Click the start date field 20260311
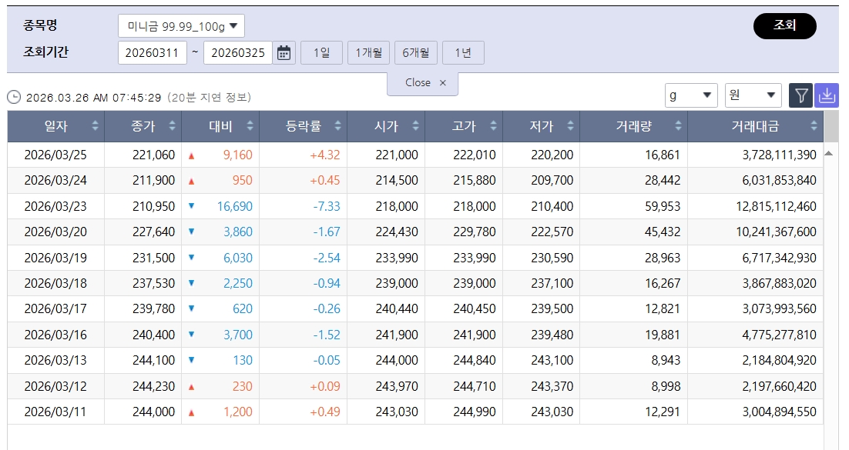849x450 pixels. click(x=153, y=53)
